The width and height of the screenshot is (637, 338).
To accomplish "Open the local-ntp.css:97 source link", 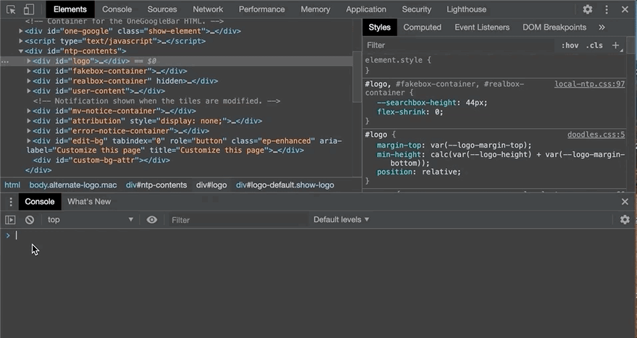I will [x=589, y=84].
